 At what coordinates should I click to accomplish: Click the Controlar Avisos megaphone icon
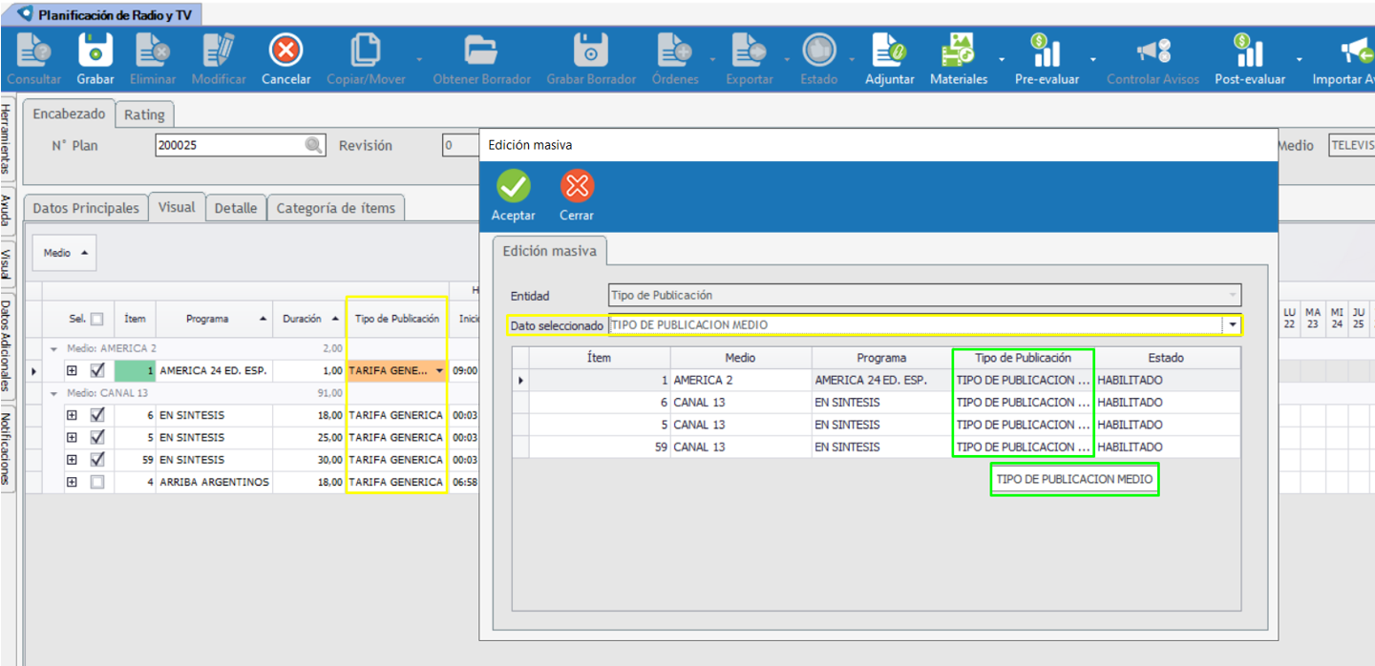(x=1153, y=50)
